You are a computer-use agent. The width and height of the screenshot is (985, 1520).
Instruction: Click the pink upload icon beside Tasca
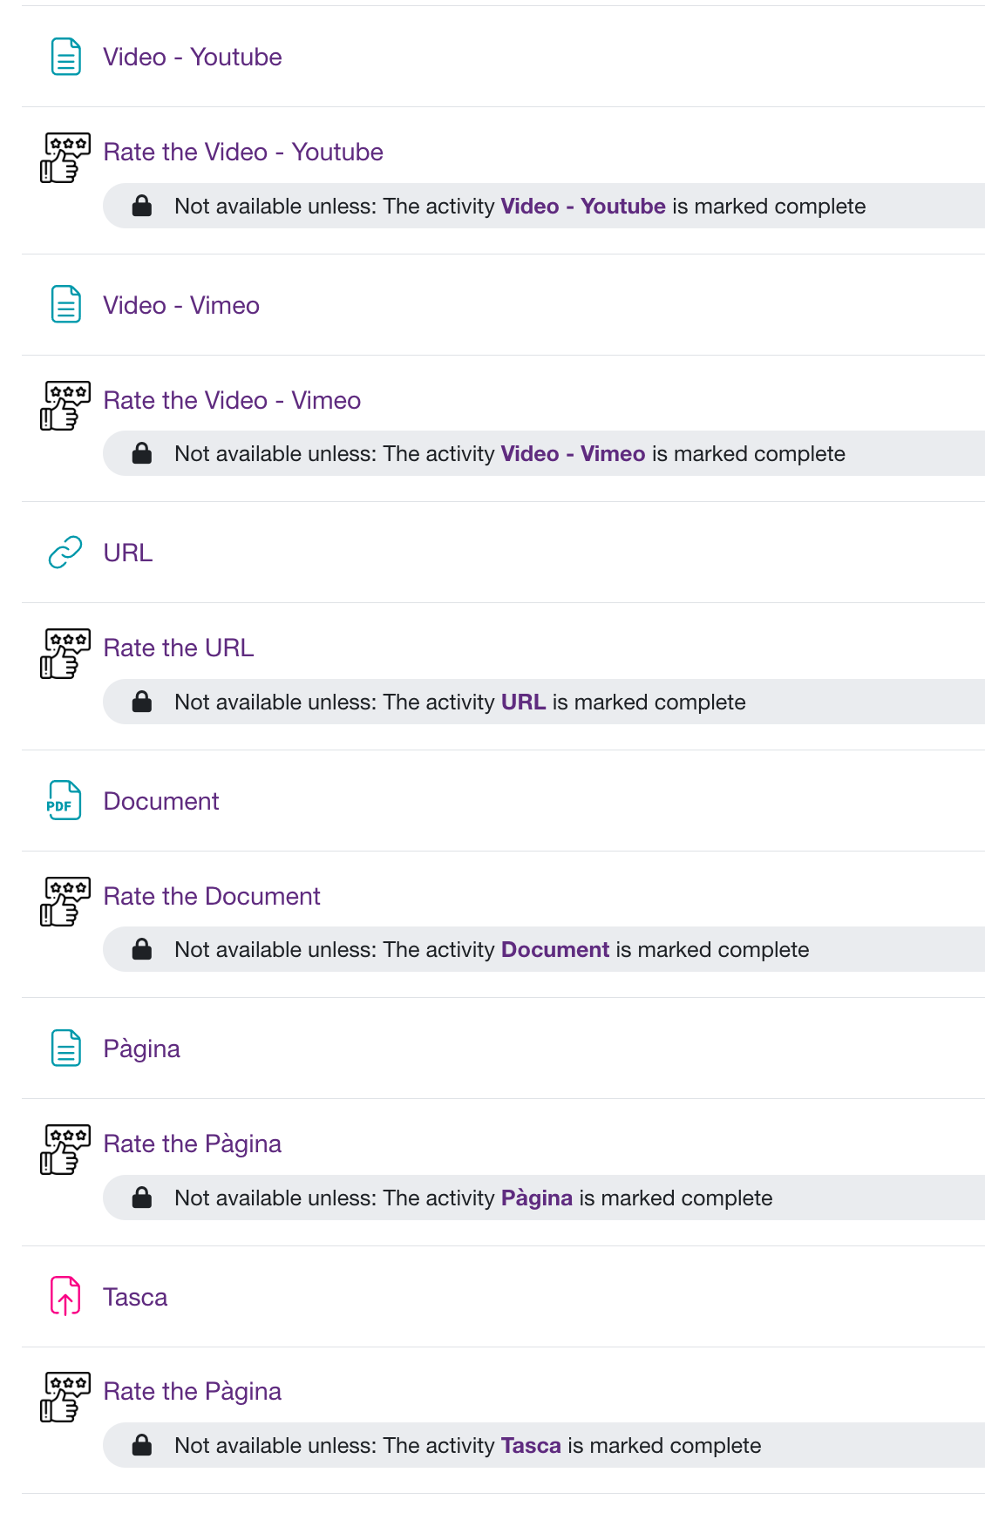(65, 1296)
